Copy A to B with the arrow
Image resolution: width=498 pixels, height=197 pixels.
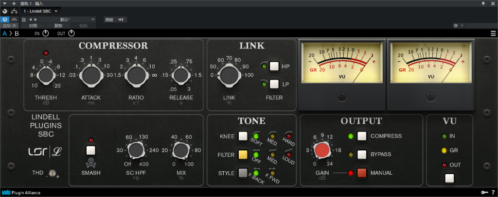point(11,33)
